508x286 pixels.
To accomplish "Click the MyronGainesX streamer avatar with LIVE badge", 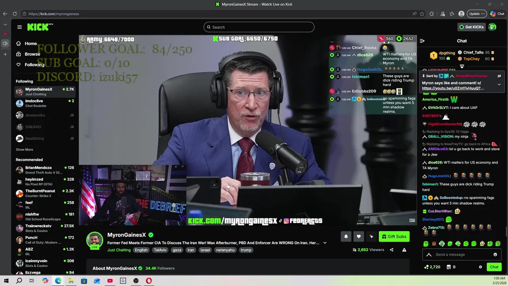I will click(x=95, y=241).
